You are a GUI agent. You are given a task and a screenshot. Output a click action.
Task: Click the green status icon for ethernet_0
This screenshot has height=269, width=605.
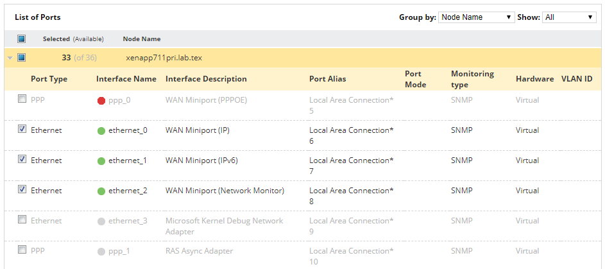(101, 131)
